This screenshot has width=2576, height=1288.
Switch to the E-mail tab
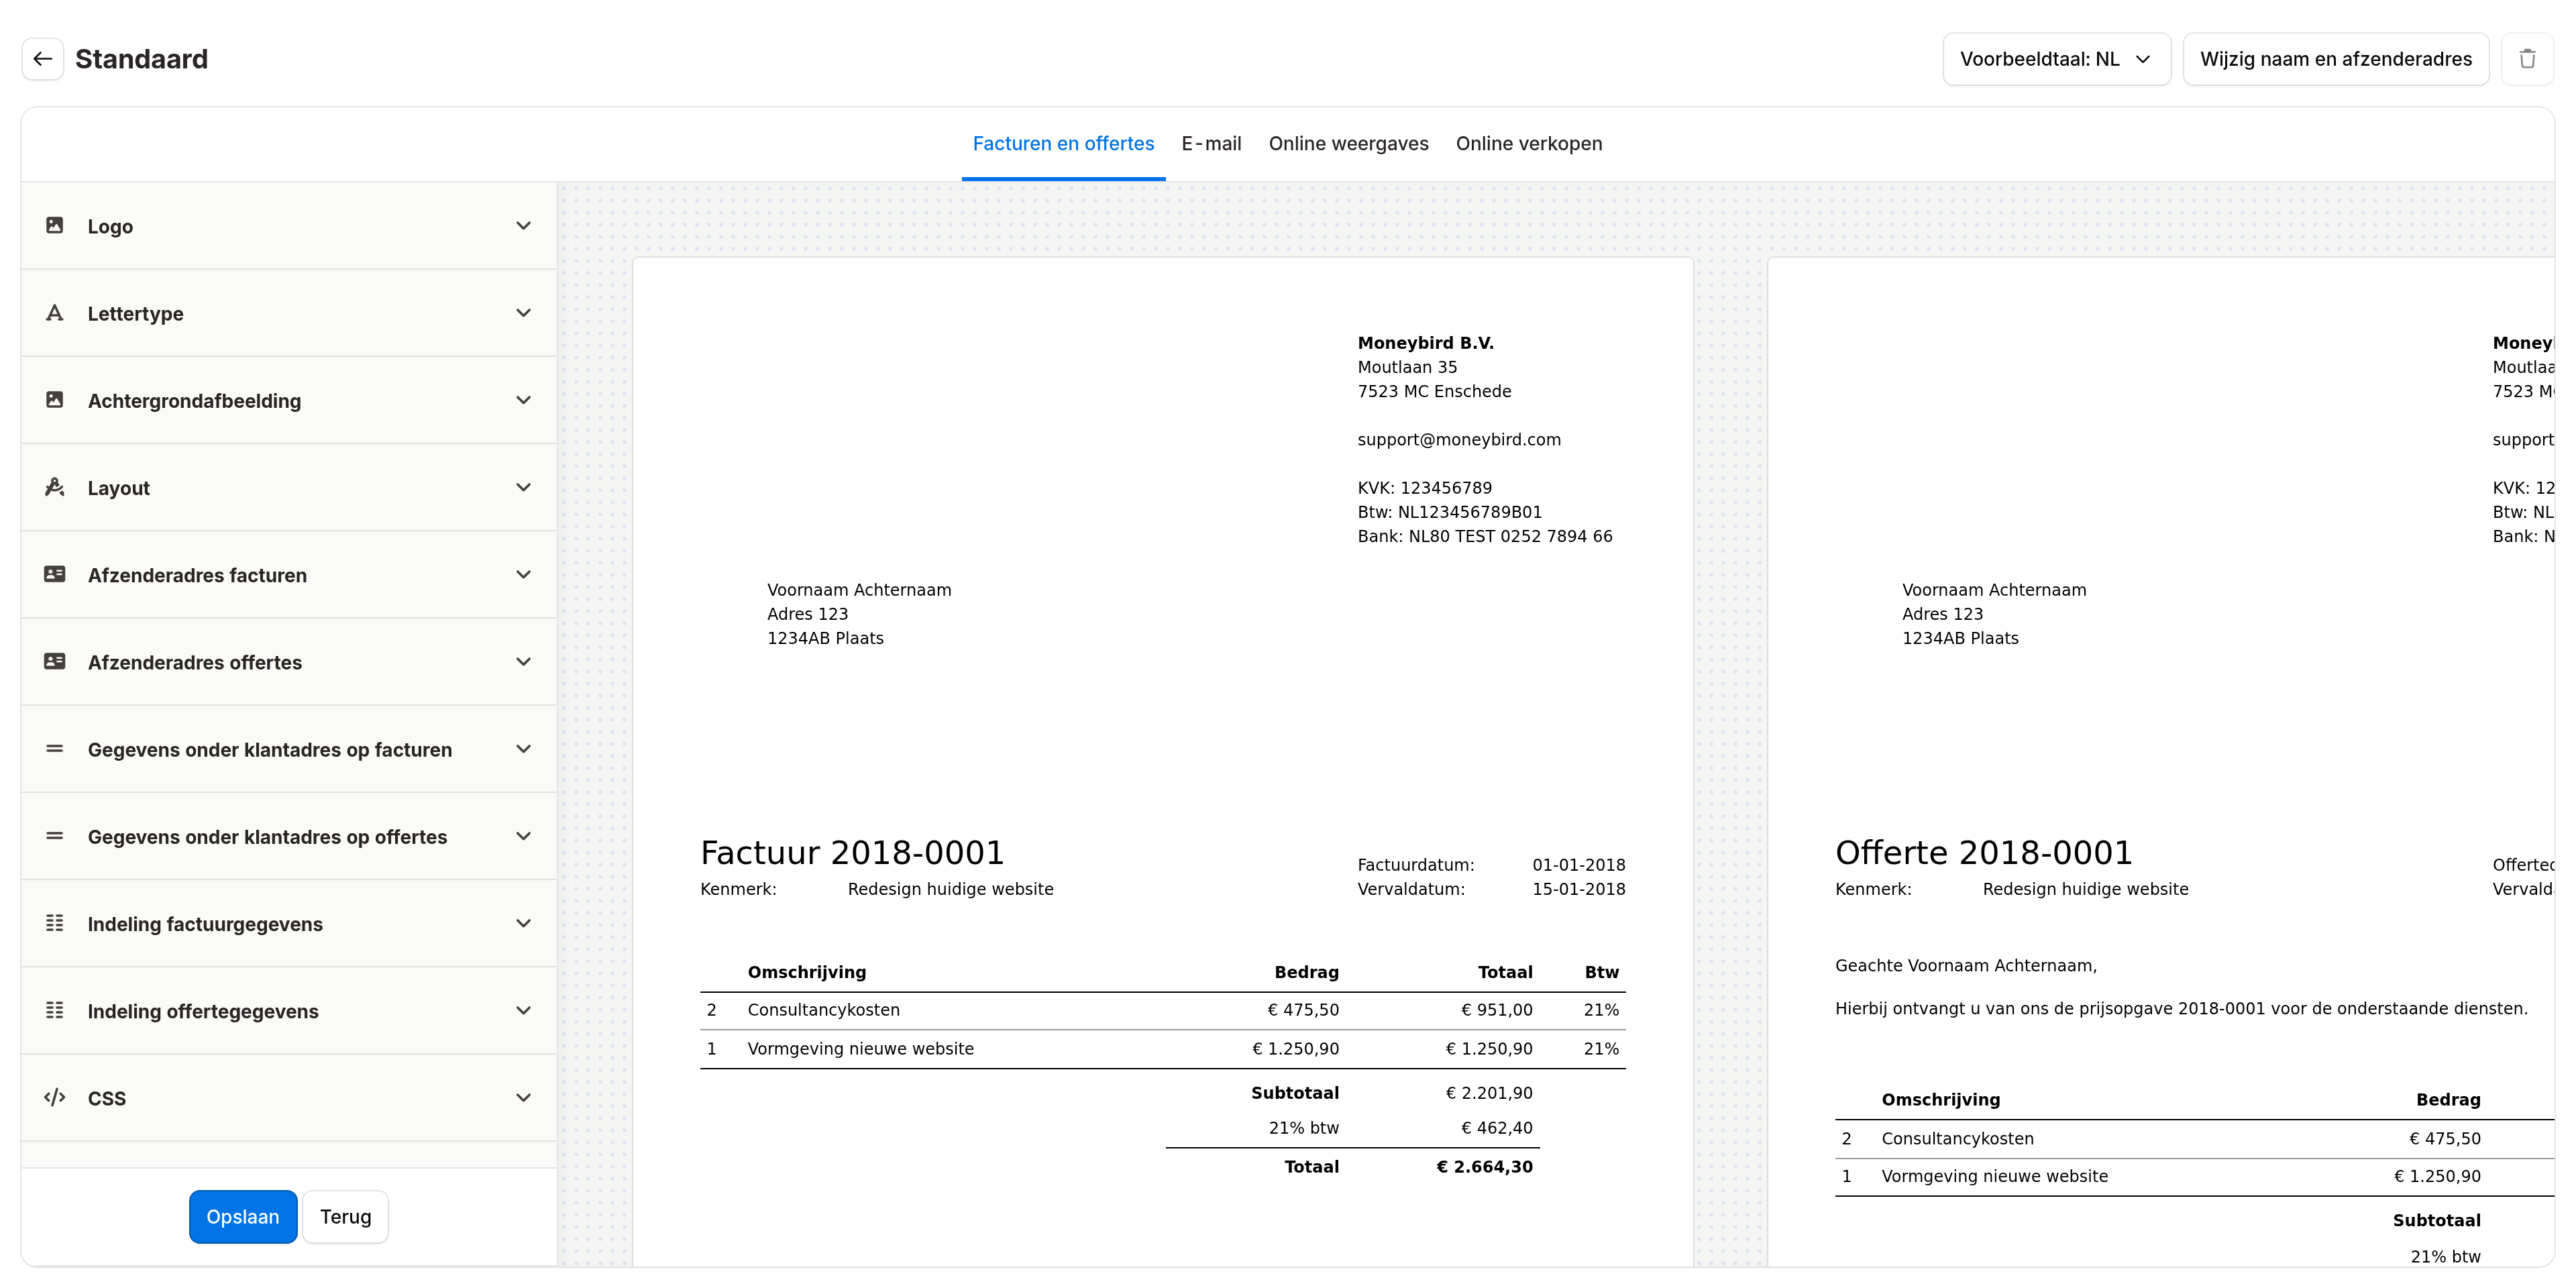pos(1211,144)
